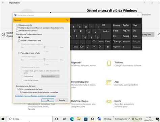Open "Data/ora e lingua" settings category
This screenshot has width=160, height=122.
(x=83, y=104)
